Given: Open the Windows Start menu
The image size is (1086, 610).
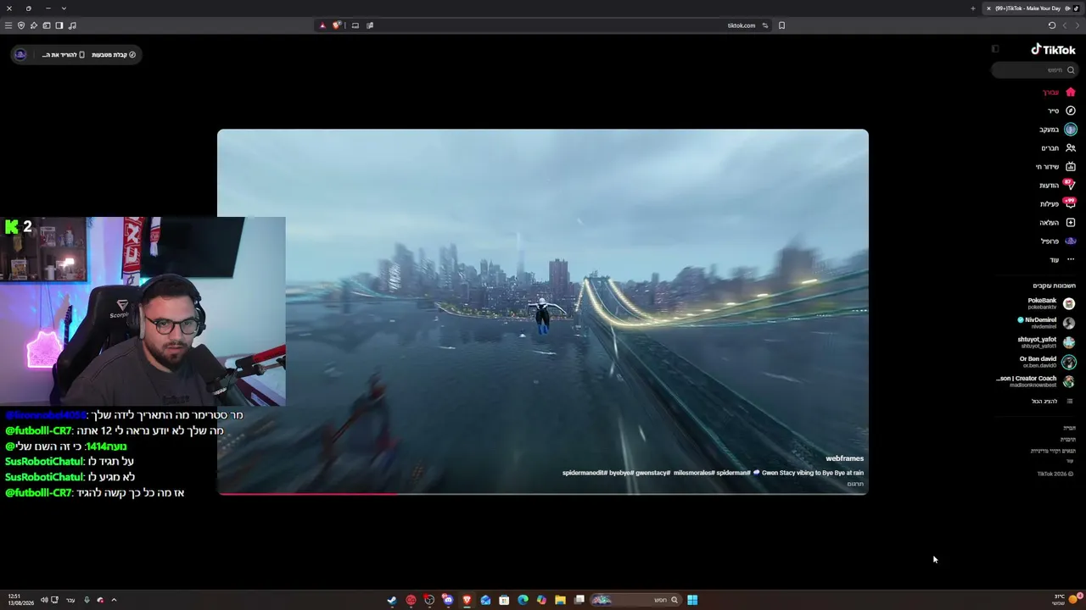Looking at the screenshot, I should coord(692,600).
